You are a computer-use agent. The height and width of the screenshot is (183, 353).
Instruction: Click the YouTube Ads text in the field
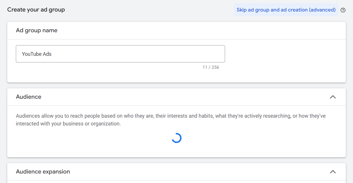(37, 54)
